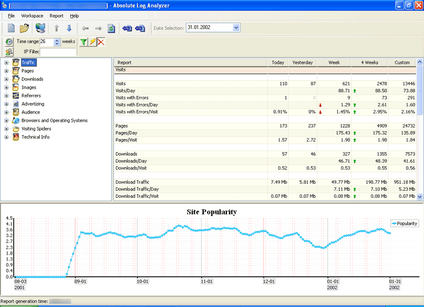Viewport: 424px width, 307px height.
Task: Go back with the left arrow icon
Action: 86,28
